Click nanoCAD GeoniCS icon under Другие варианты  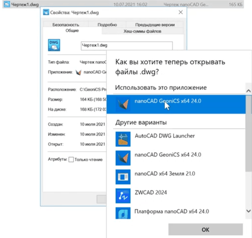123,158
